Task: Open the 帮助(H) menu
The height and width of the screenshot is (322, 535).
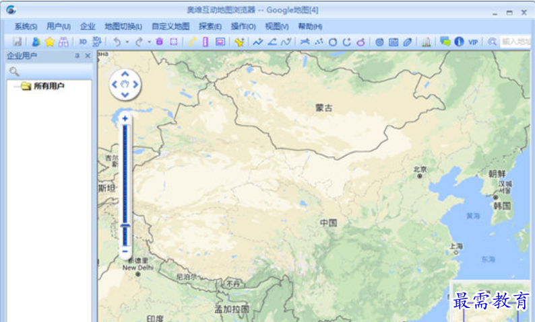Action: tap(310, 26)
